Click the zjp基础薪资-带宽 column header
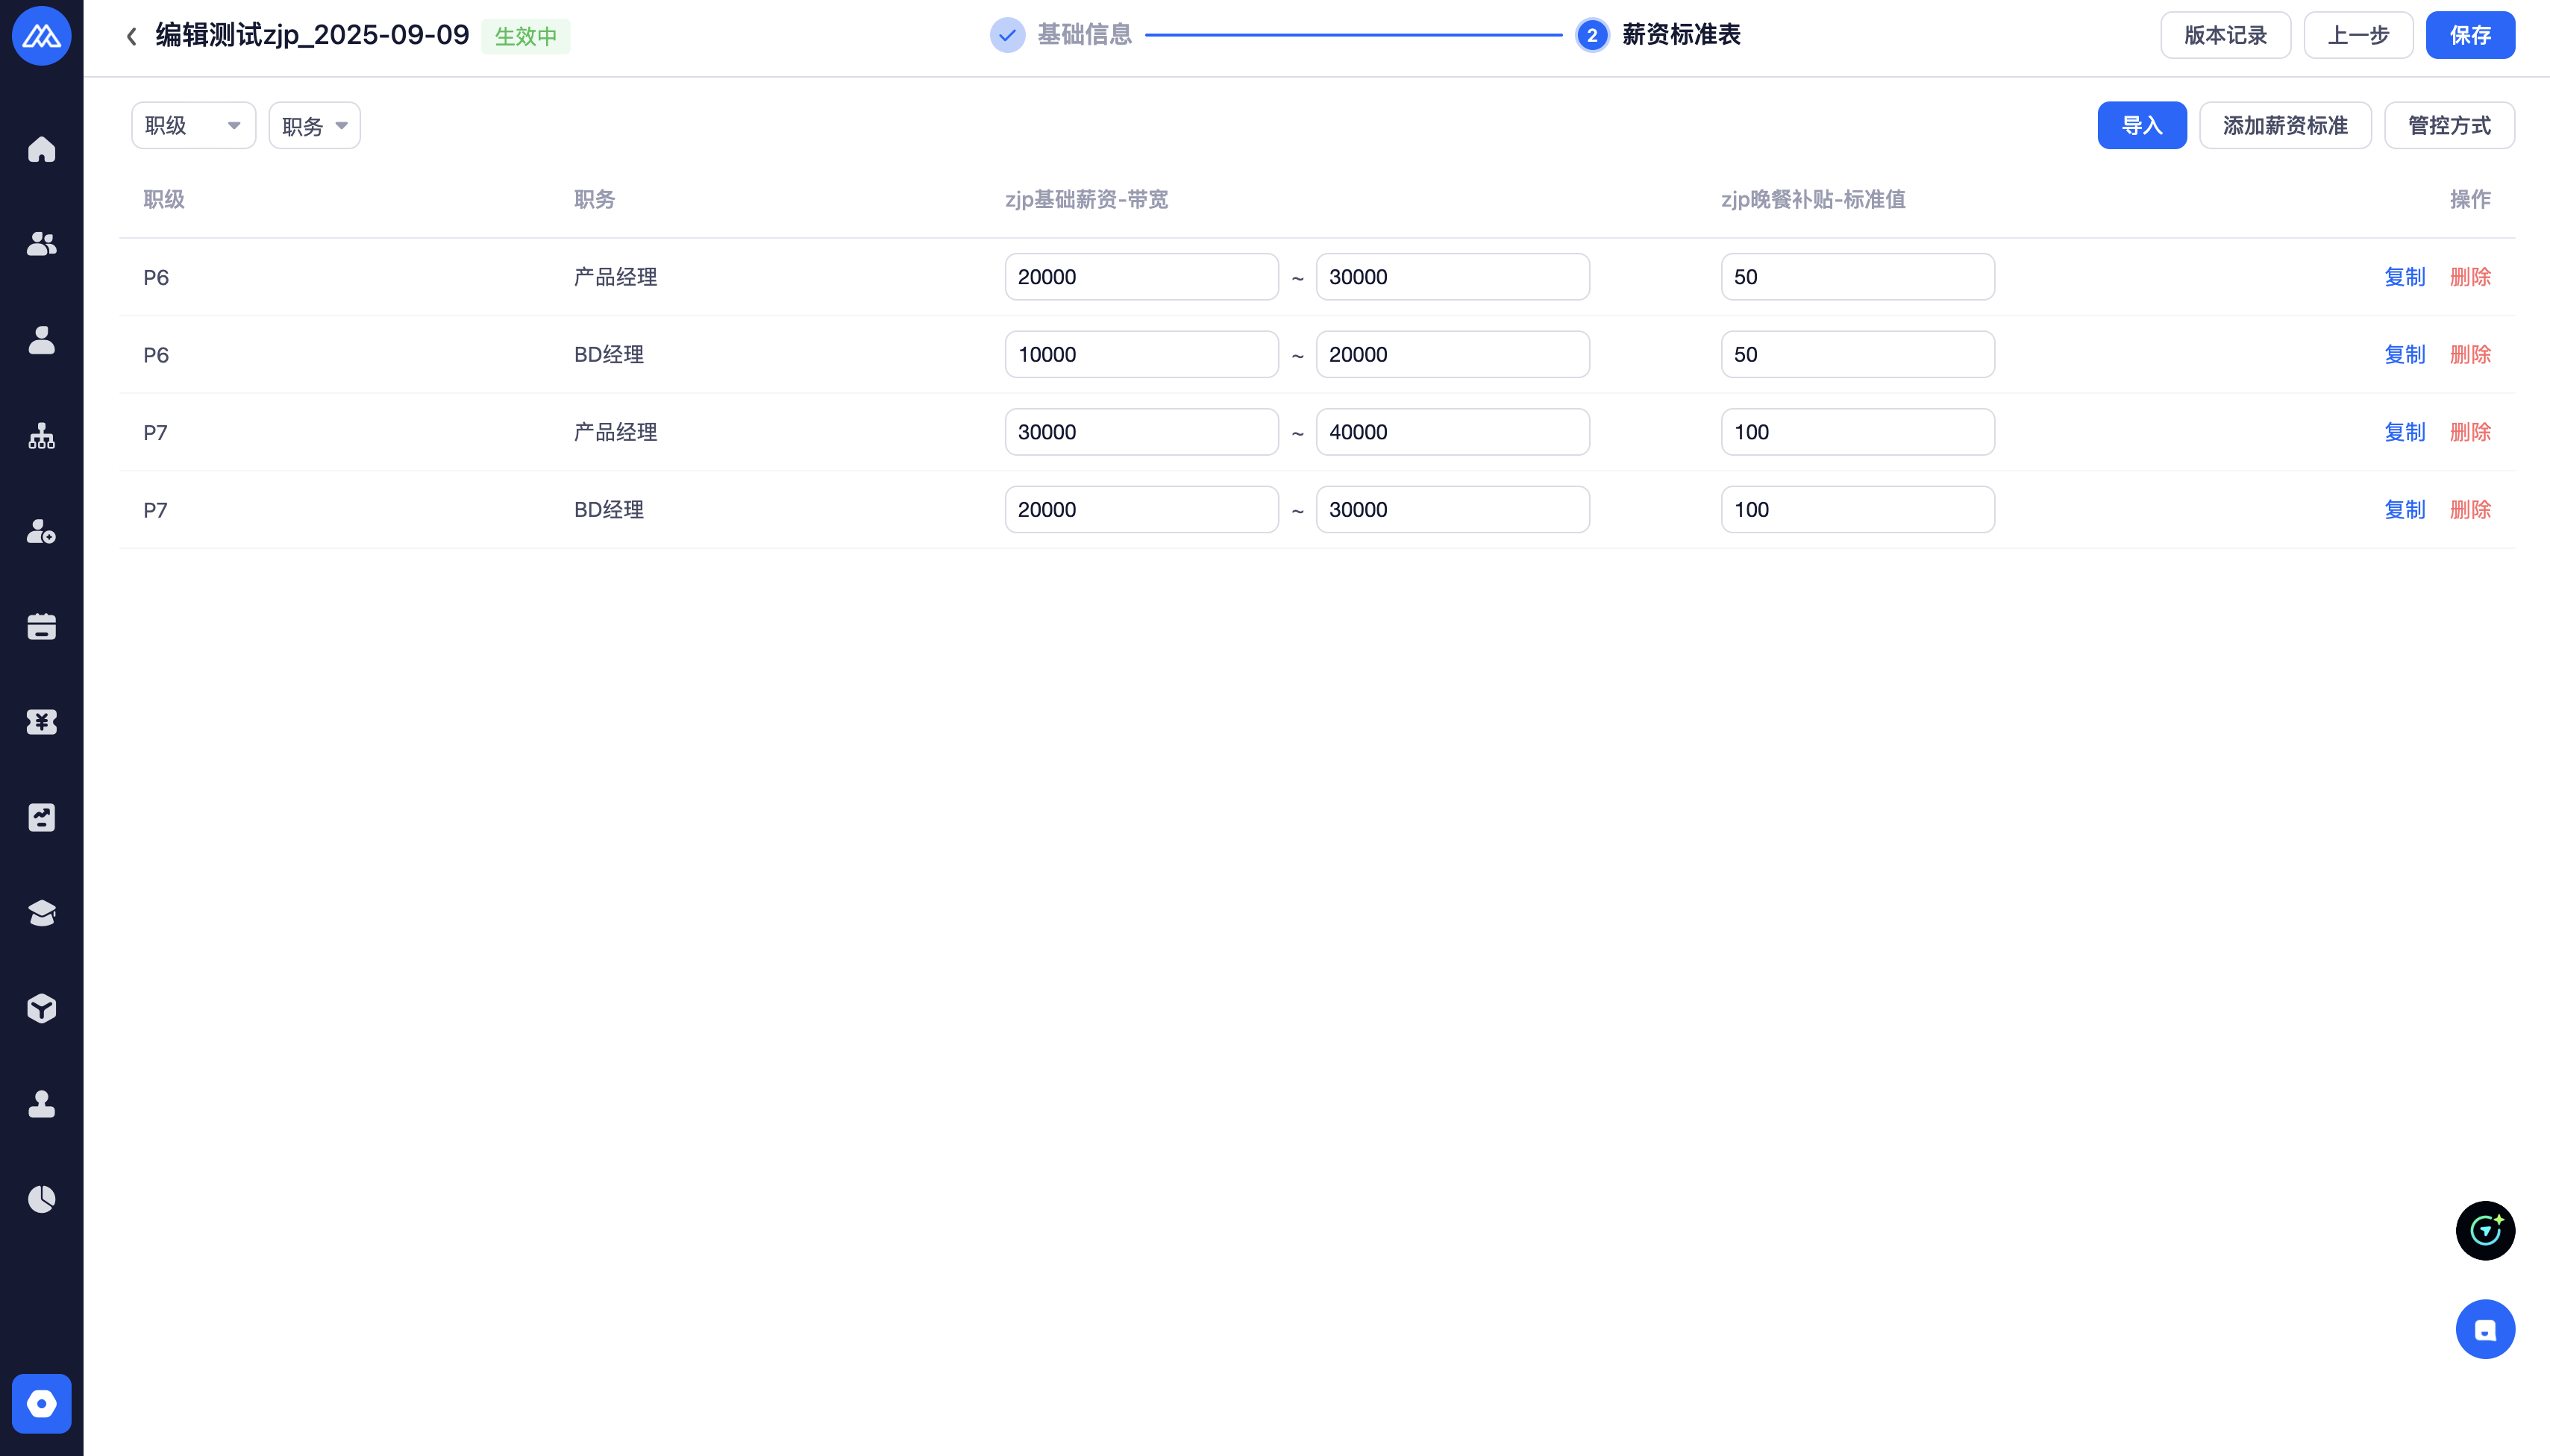This screenshot has height=1456, width=2550. [x=1086, y=200]
